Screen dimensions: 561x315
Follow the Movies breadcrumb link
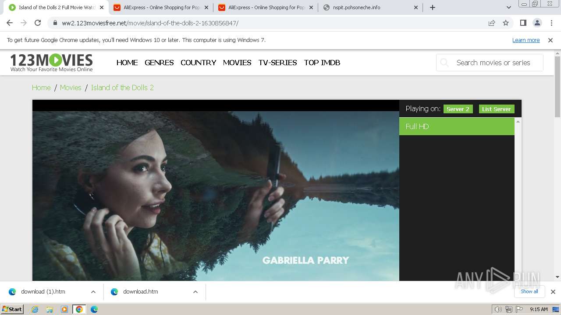click(71, 87)
